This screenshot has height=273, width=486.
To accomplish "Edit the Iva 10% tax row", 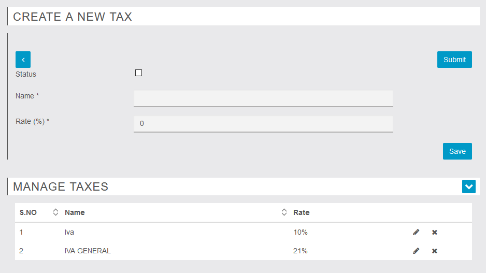I will point(416,232).
